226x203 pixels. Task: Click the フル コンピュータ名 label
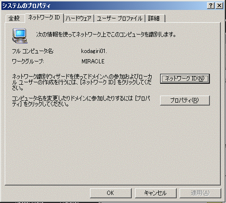point(33,51)
